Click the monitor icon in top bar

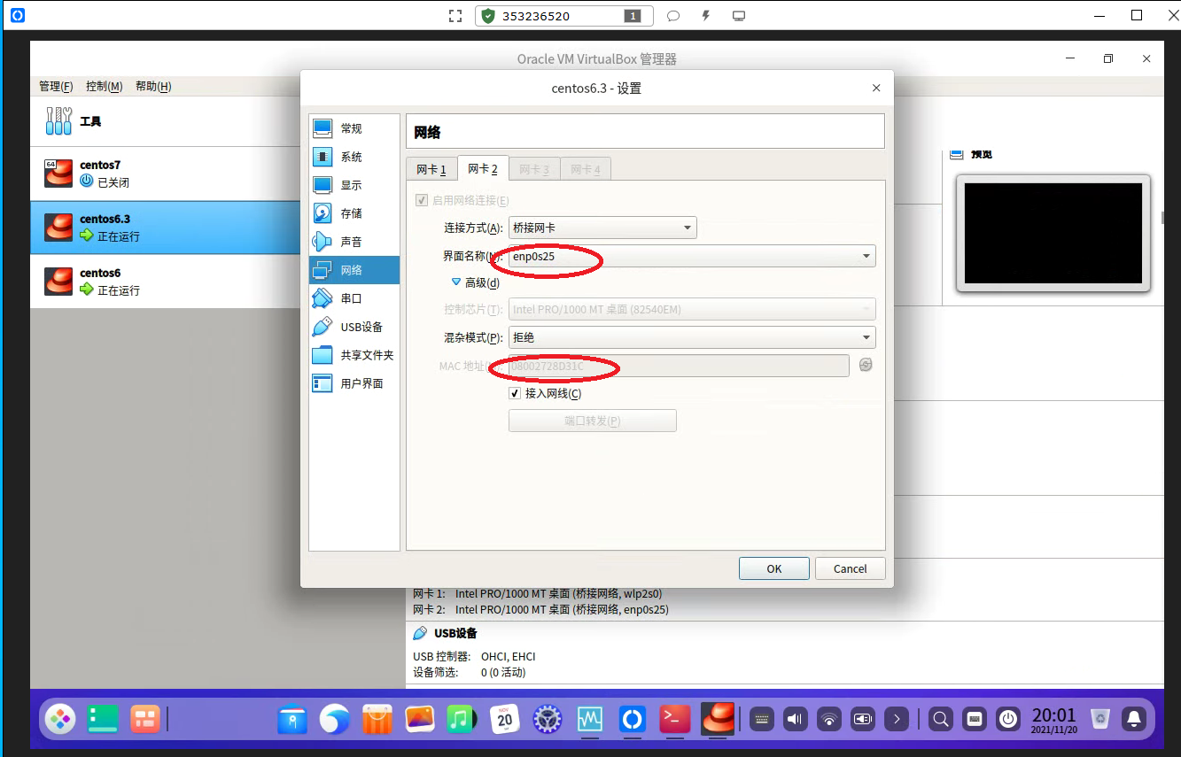tap(739, 16)
